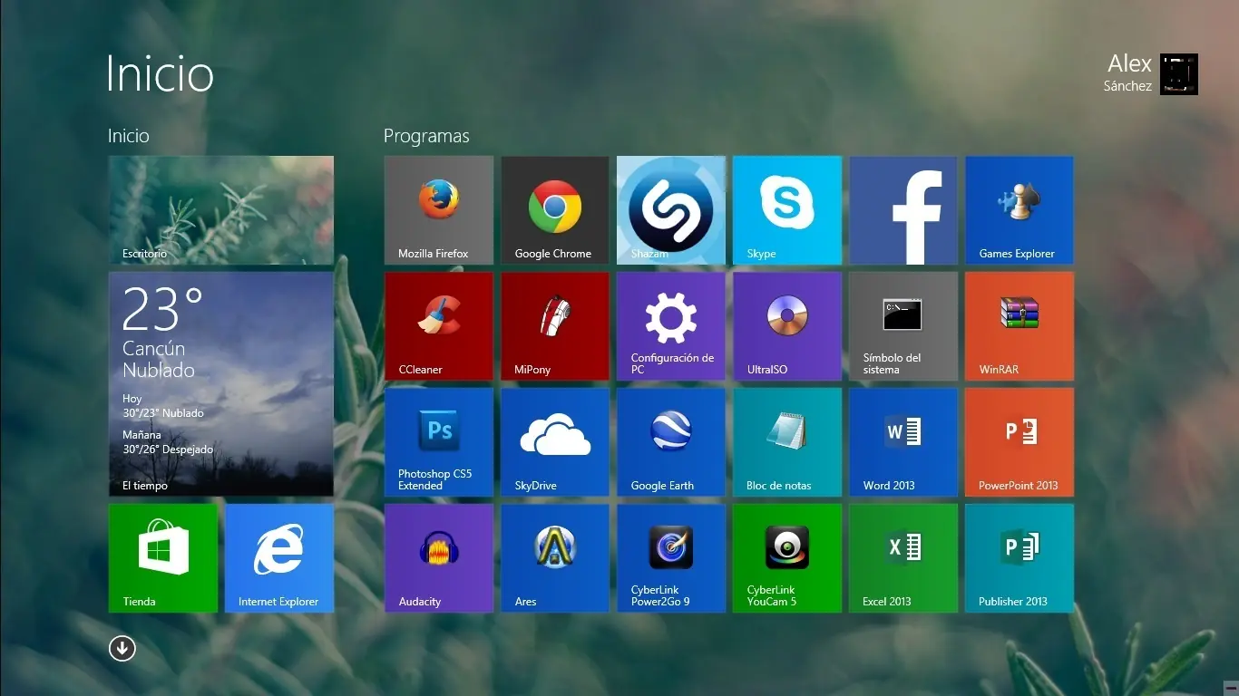This screenshot has width=1239, height=696.
Task: Open Configuración de PC gear tile
Action: (671, 326)
